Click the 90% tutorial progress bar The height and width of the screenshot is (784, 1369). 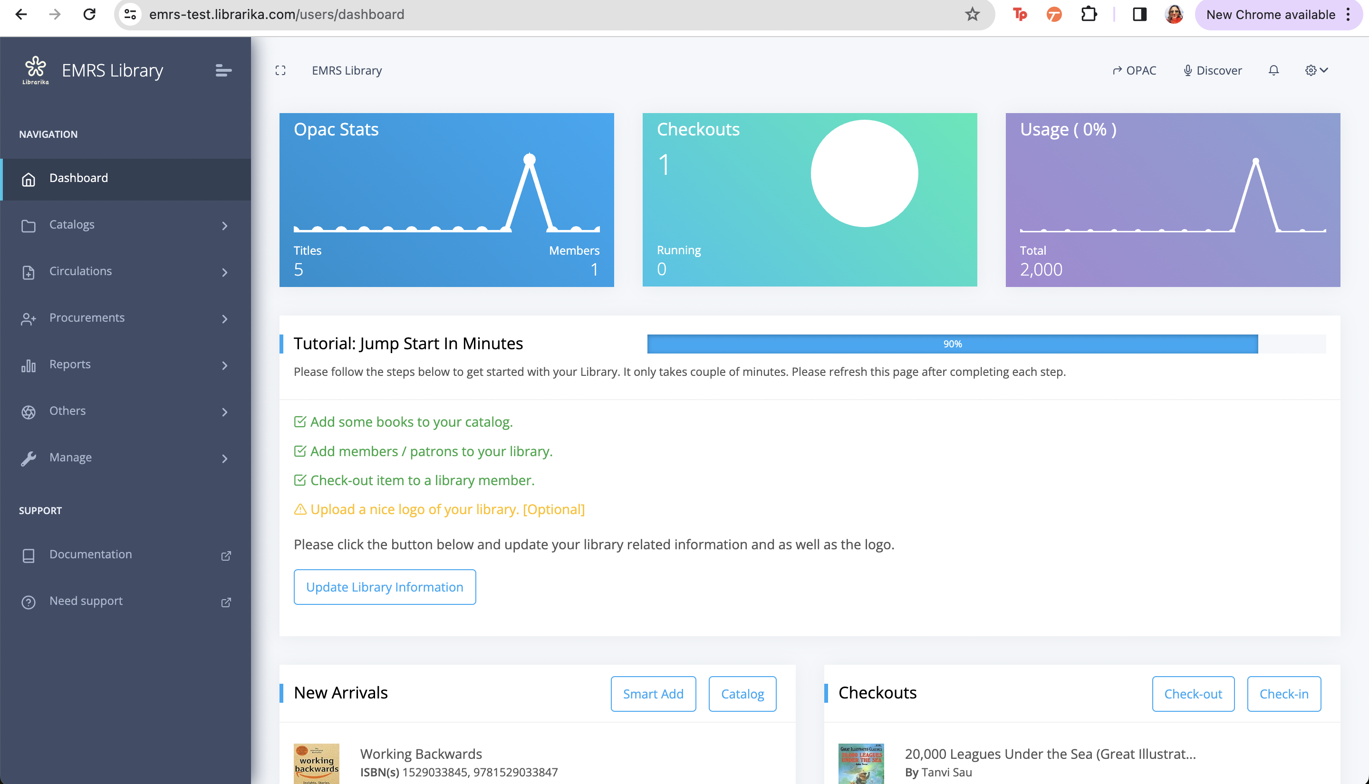click(952, 344)
